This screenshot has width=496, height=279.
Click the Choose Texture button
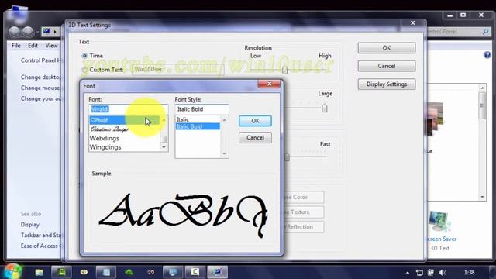304,212
